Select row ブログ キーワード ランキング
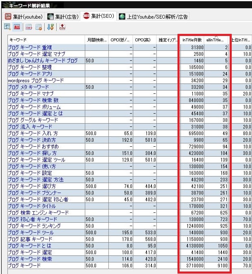The height and width of the screenshot is (274, 252). pos(130,226)
